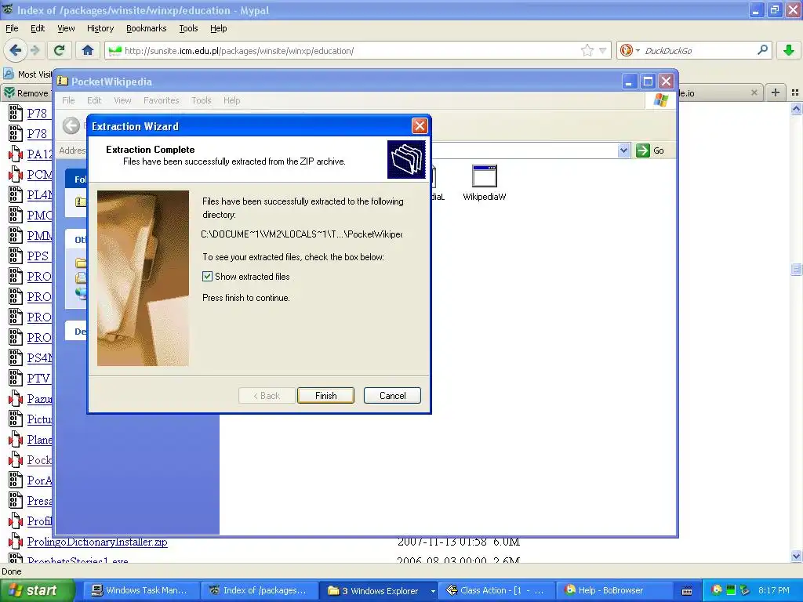Open the URL bar history dropdown
803x602 pixels.
pos(603,51)
